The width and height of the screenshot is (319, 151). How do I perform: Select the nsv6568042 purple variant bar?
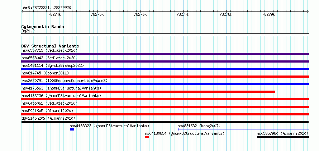pyautogui.click(x=165, y=61)
